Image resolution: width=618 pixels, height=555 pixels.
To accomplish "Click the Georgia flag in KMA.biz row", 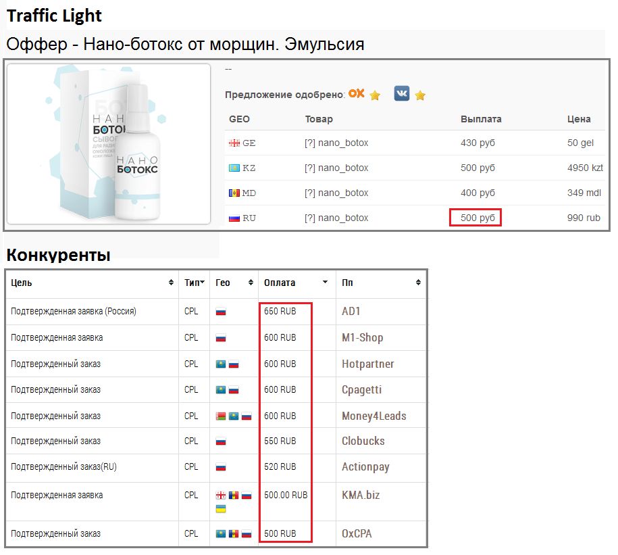I will [221, 496].
